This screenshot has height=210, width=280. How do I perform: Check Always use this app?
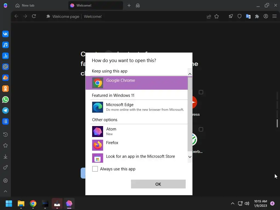(95, 169)
